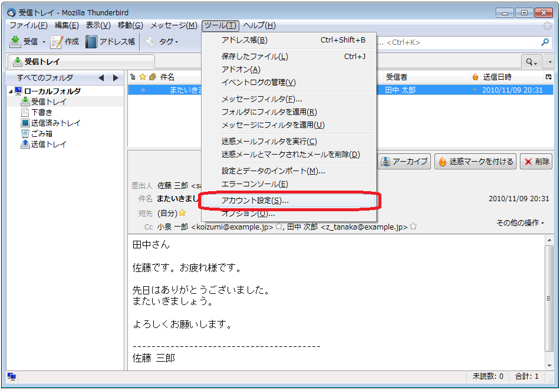Sort by the 送信日時 column header
This screenshot has height=390, width=560.
512,77
